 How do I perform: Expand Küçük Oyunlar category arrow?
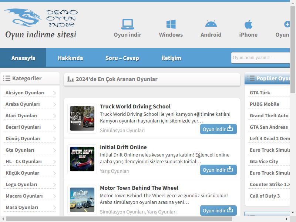tap(54, 173)
